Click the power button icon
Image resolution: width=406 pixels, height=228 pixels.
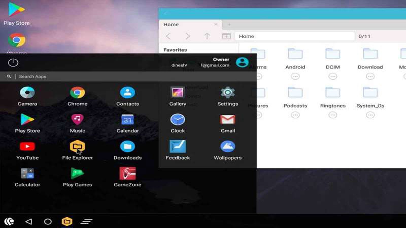tap(13, 63)
